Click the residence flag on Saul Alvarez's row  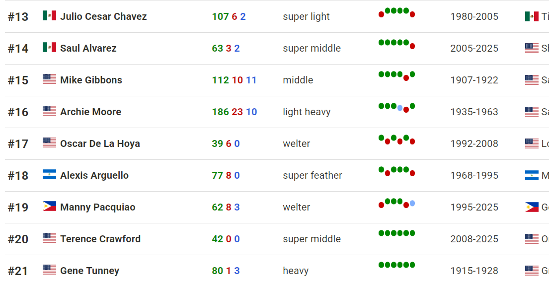[x=532, y=48]
